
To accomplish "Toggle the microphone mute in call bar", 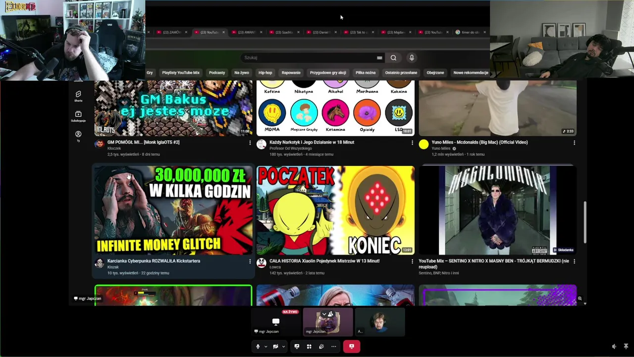I will coord(258,347).
